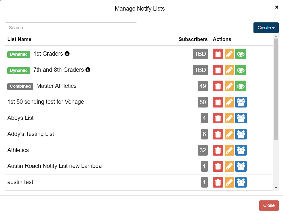The width and height of the screenshot is (283, 214).
Task: Select the austin test list name
Action: point(20,182)
